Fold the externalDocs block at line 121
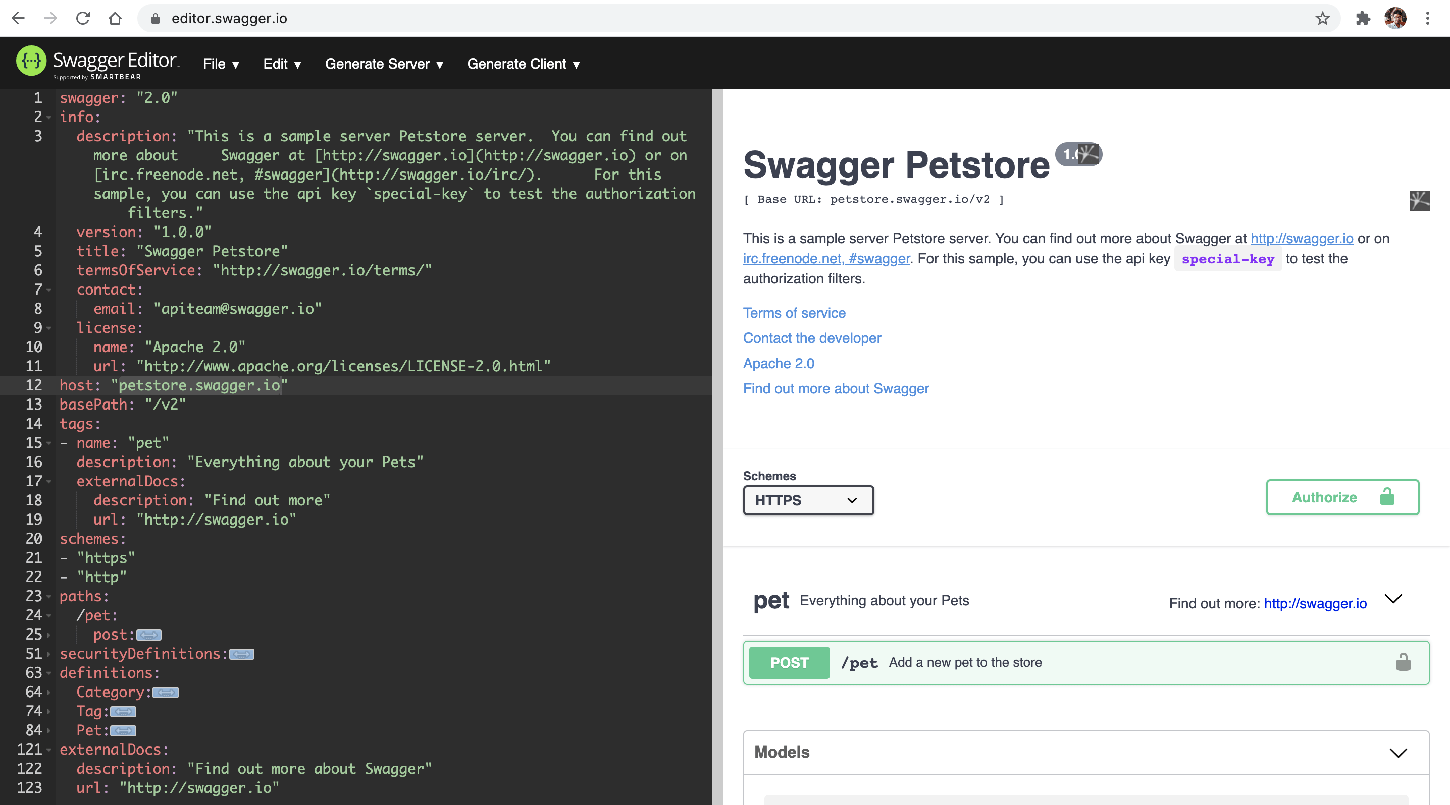Image resolution: width=1450 pixels, height=805 pixels. tap(49, 750)
